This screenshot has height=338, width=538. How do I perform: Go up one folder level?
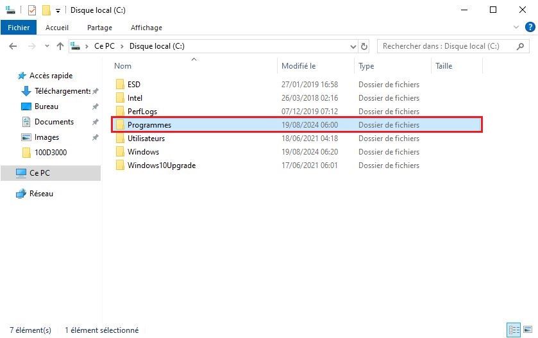pos(60,46)
